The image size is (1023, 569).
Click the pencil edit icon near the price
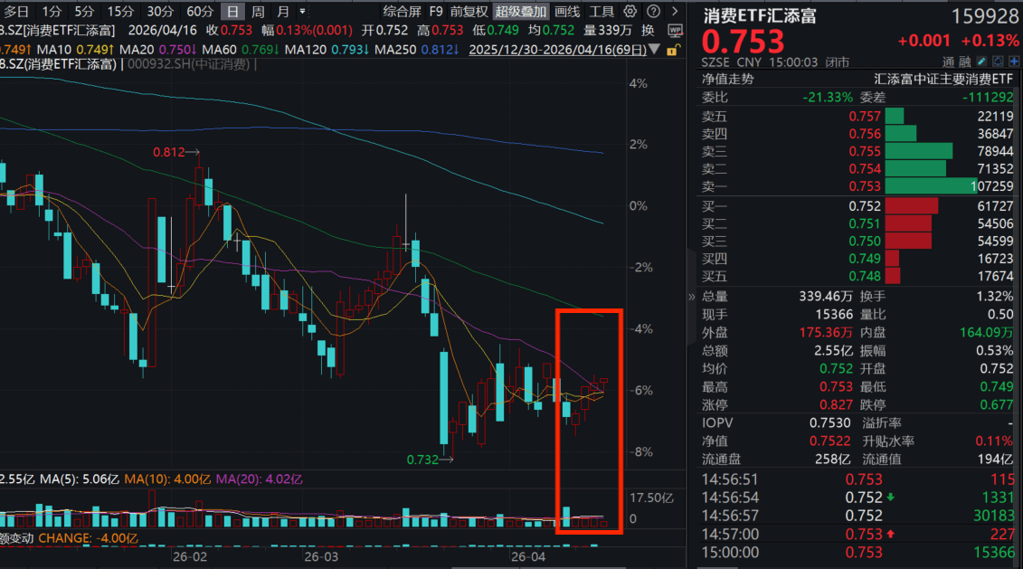(981, 61)
